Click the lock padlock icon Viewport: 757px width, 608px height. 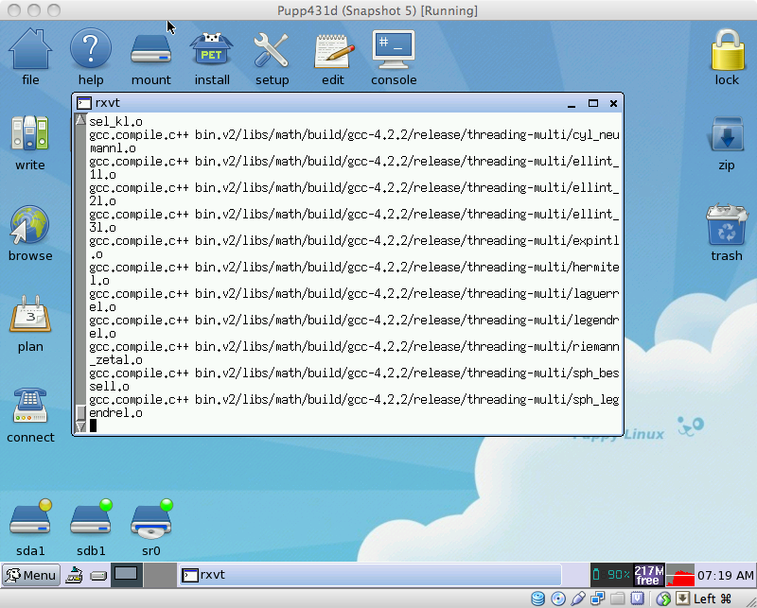727,50
